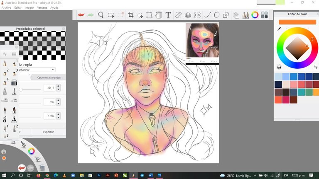The height and width of the screenshot is (179, 319).
Task: Select the Crop tool
Action: (x=130, y=15)
